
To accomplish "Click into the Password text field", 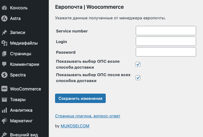I will (x=166, y=52).
